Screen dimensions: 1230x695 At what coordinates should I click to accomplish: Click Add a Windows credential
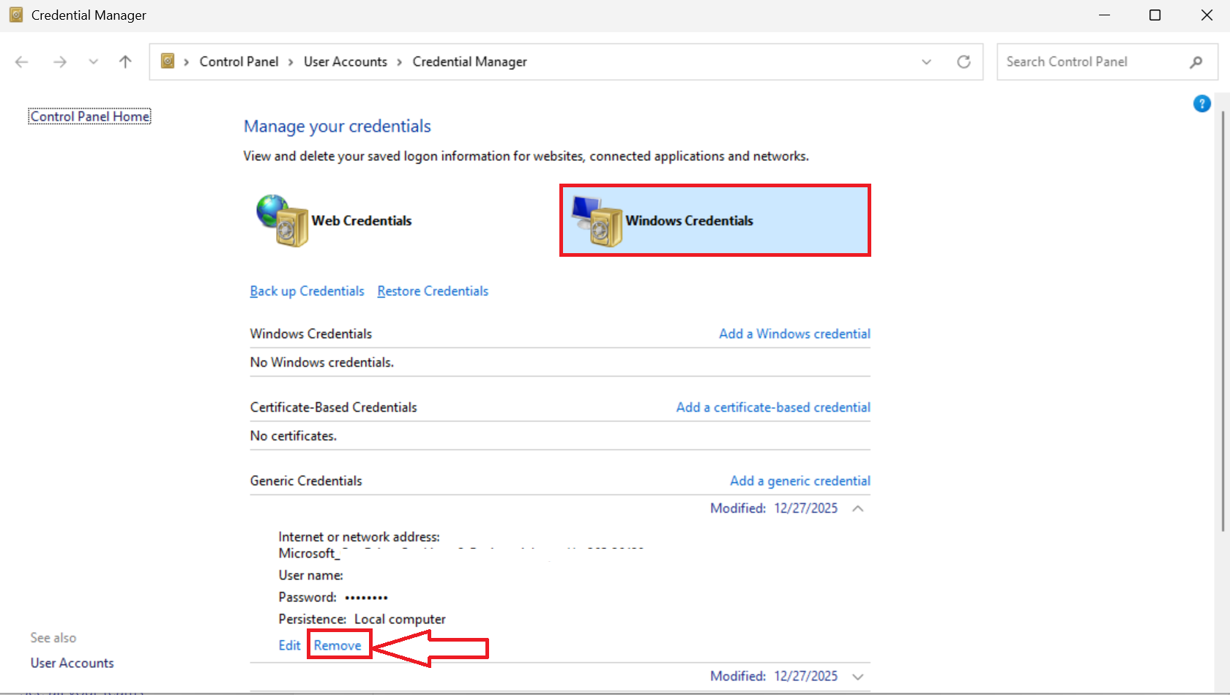coord(794,334)
